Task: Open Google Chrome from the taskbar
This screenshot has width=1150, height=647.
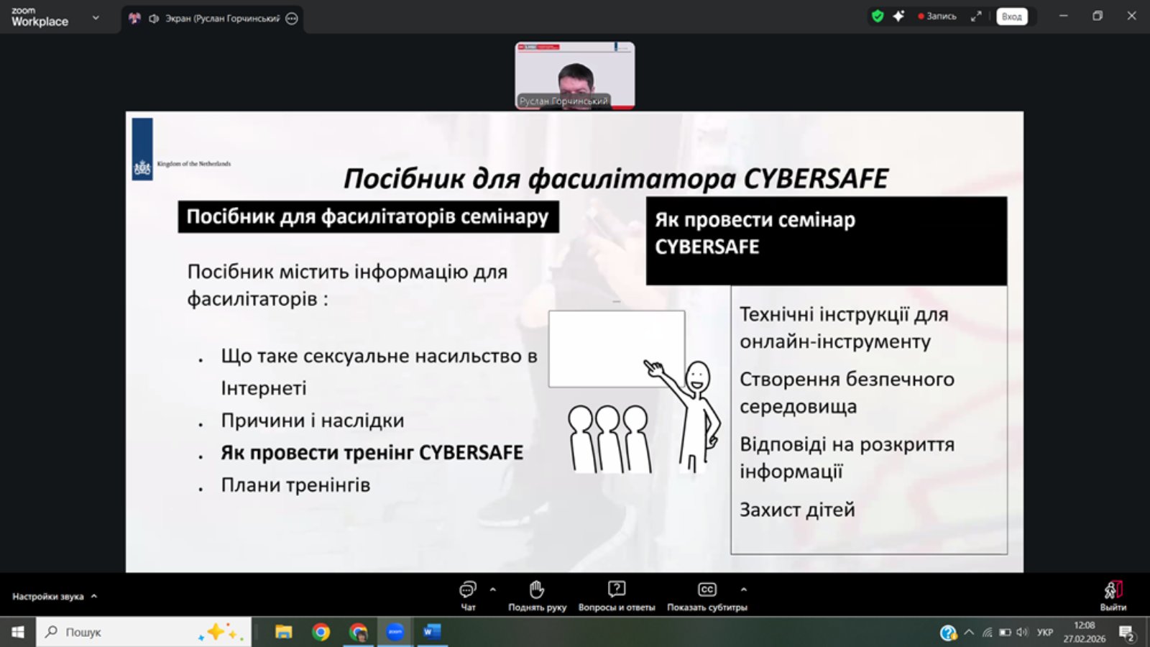Action: pyautogui.click(x=321, y=632)
